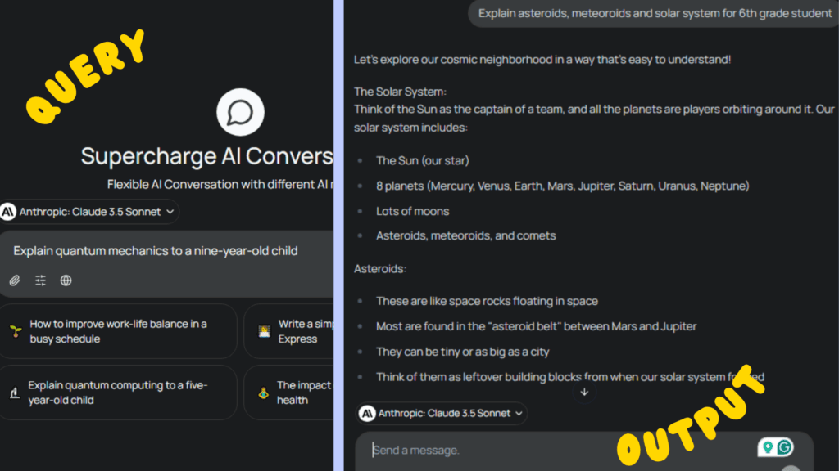This screenshot has height=471, width=839.
Task: Click the quantum mechanics query text box
Action: click(164, 251)
